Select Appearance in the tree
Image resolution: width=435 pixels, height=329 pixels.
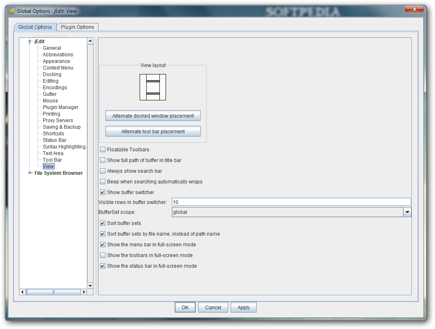(x=56, y=61)
